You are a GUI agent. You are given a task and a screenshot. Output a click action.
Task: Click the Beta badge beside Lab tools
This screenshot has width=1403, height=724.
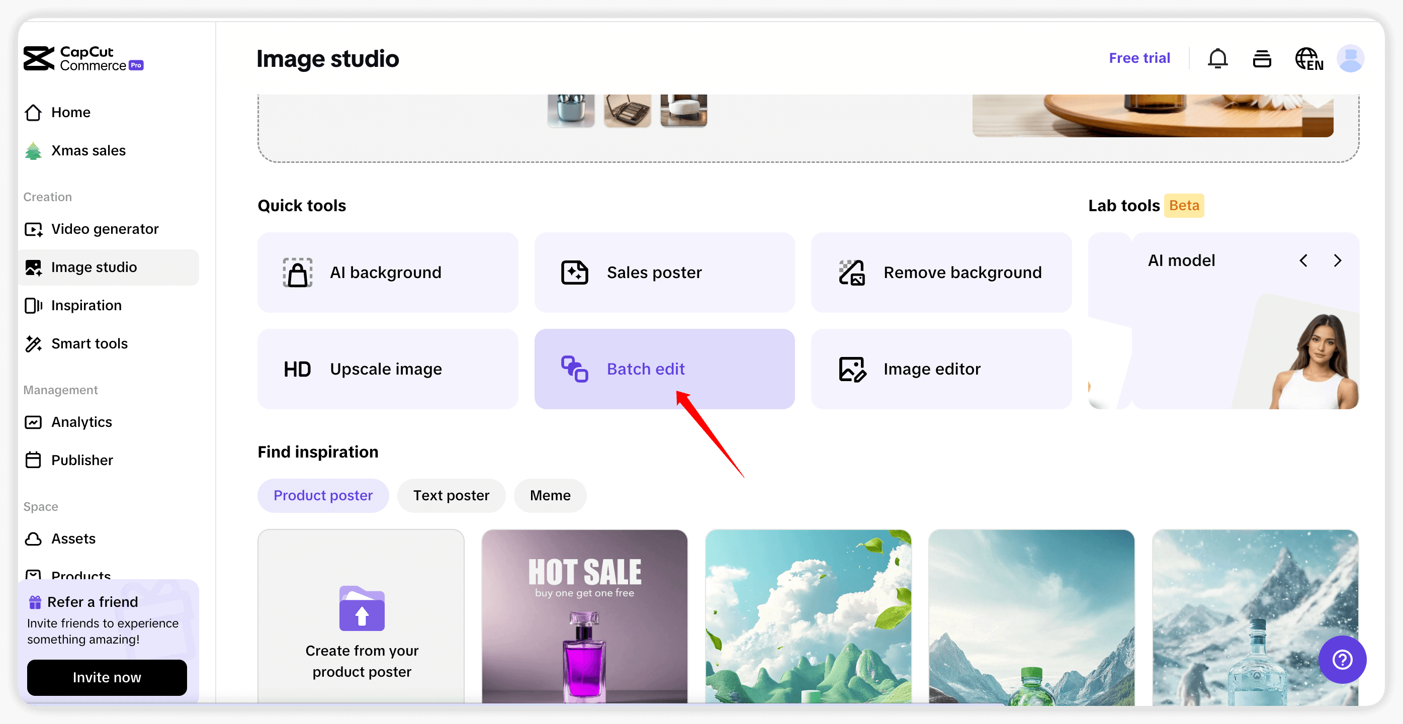pyautogui.click(x=1184, y=206)
